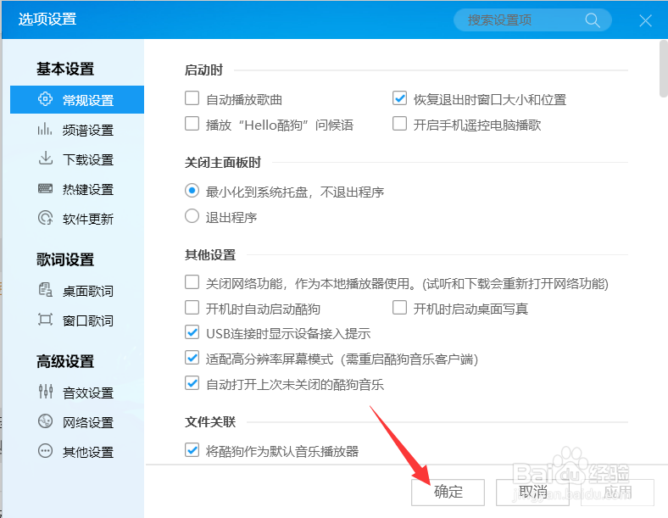Click the window frame icon for 窗口歌词

point(45,320)
